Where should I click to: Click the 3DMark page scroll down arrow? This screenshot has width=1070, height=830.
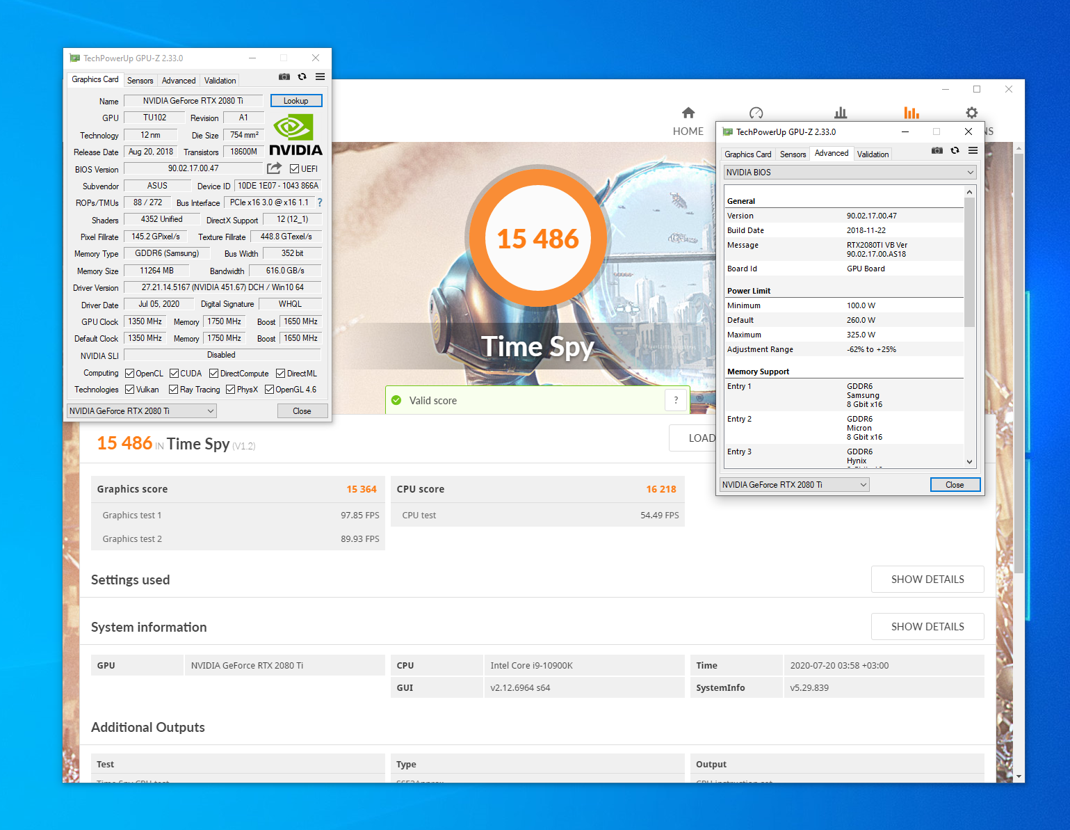coord(1019,776)
